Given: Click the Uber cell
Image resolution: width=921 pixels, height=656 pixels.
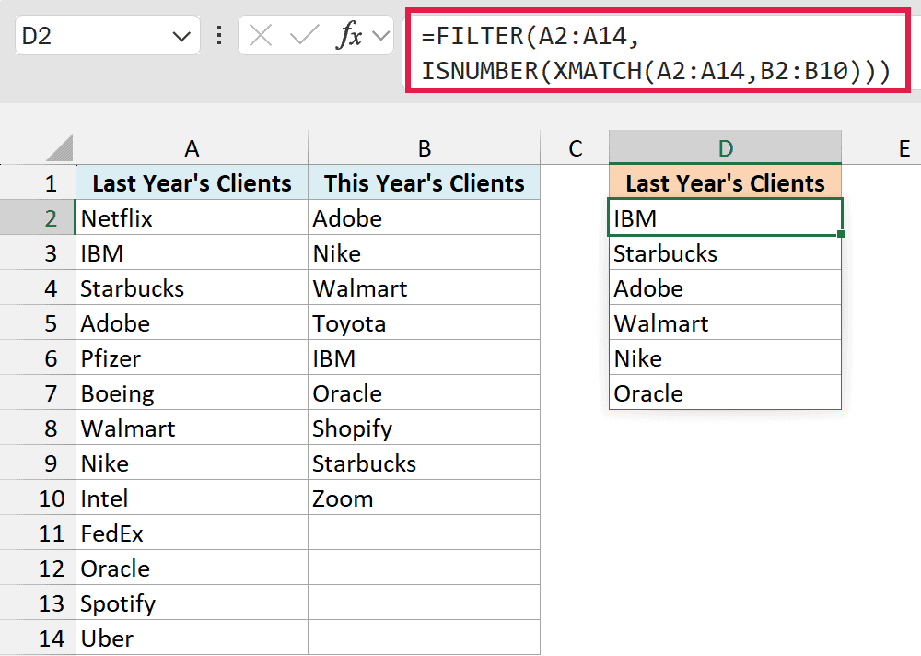Looking at the screenshot, I should [192, 638].
